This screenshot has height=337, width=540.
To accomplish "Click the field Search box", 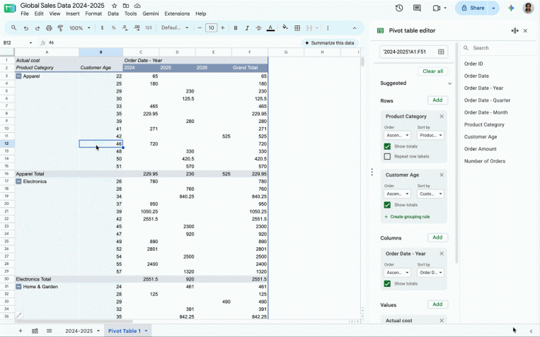I will coord(498,48).
